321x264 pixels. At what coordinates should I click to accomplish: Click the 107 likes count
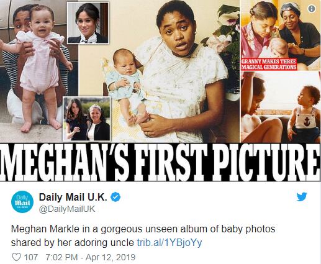[x=31, y=257]
